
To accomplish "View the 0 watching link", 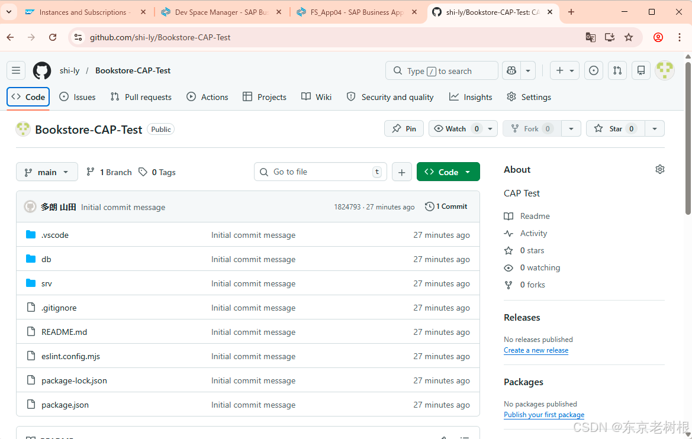I will pos(532,268).
